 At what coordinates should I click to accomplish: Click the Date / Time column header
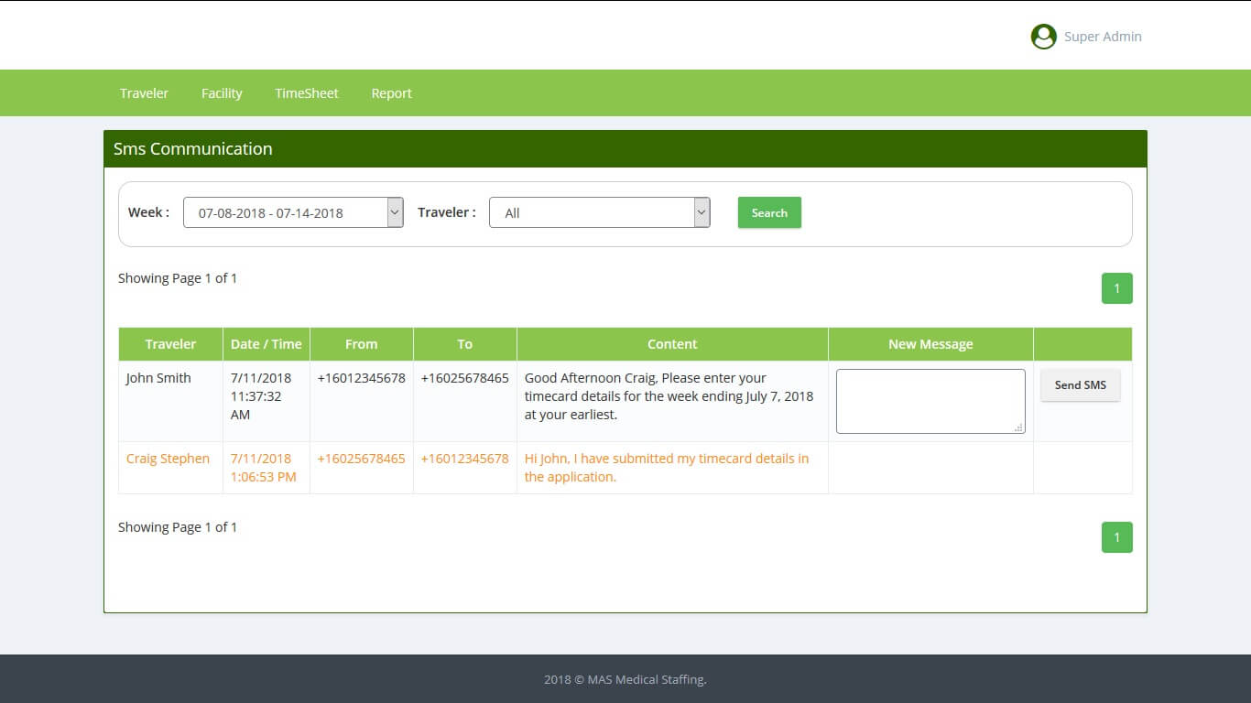click(266, 344)
